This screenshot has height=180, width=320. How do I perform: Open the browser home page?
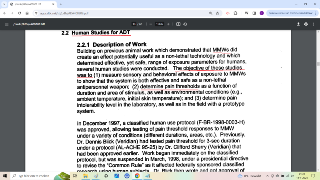(x=27, y=13)
